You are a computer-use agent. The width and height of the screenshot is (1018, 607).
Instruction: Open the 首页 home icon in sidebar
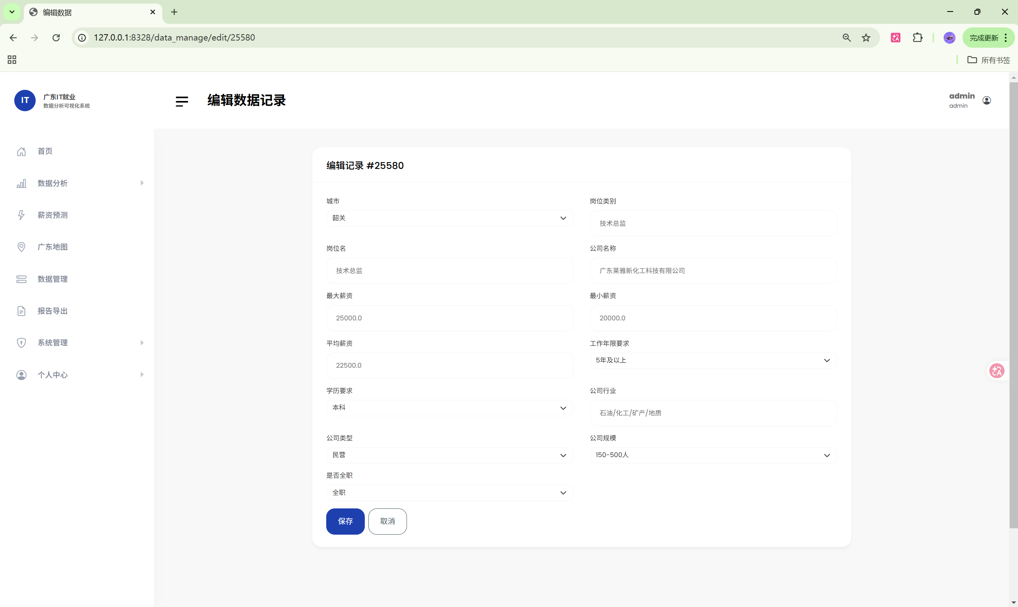coord(21,151)
